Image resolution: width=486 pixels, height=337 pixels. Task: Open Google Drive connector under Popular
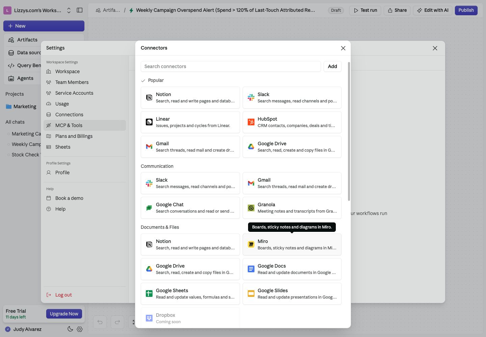(292, 147)
